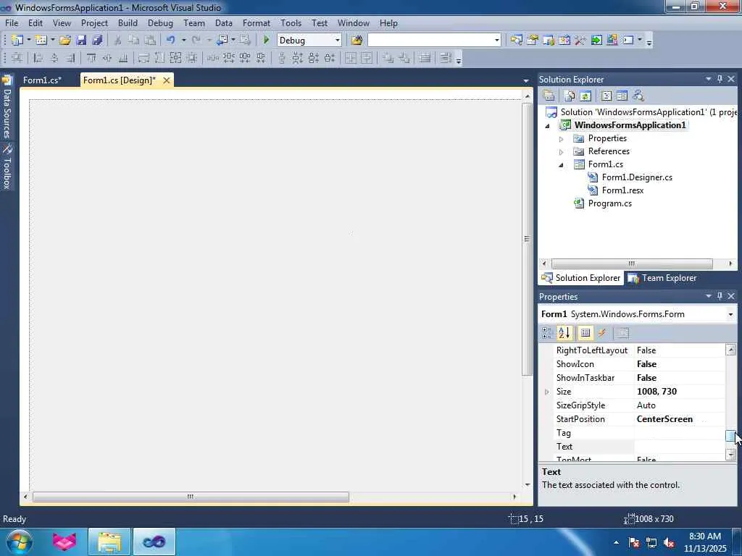Image resolution: width=742 pixels, height=556 pixels.
Task: Click the Save All toolbar icon
Action: 98,41
